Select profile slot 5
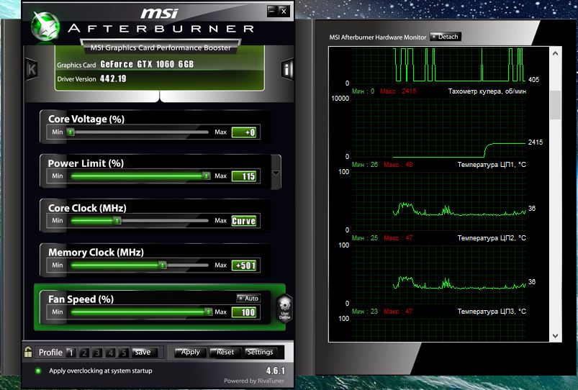578x390 pixels. [x=124, y=353]
